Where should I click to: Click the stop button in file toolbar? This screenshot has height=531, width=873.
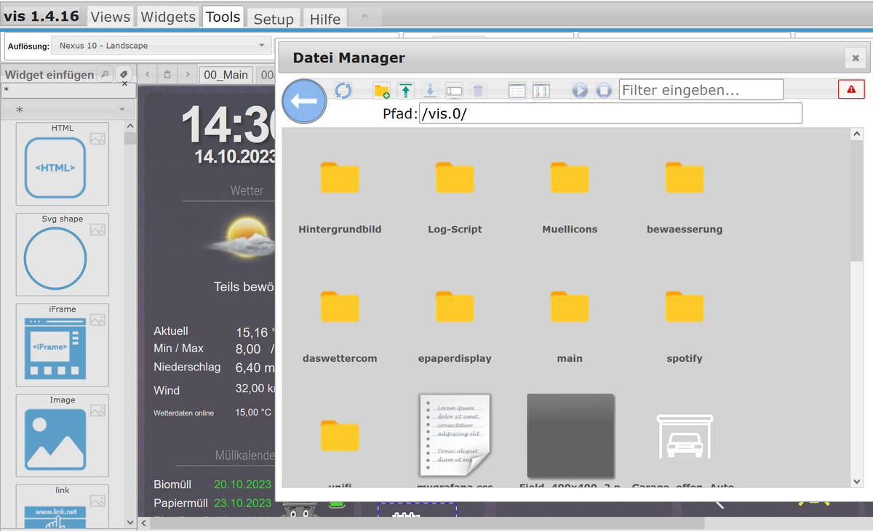(x=604, y=91)
